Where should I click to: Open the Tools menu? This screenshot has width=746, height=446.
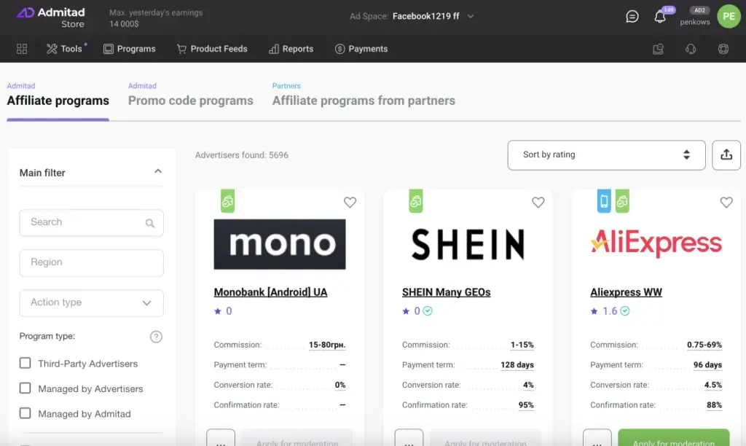64,49
